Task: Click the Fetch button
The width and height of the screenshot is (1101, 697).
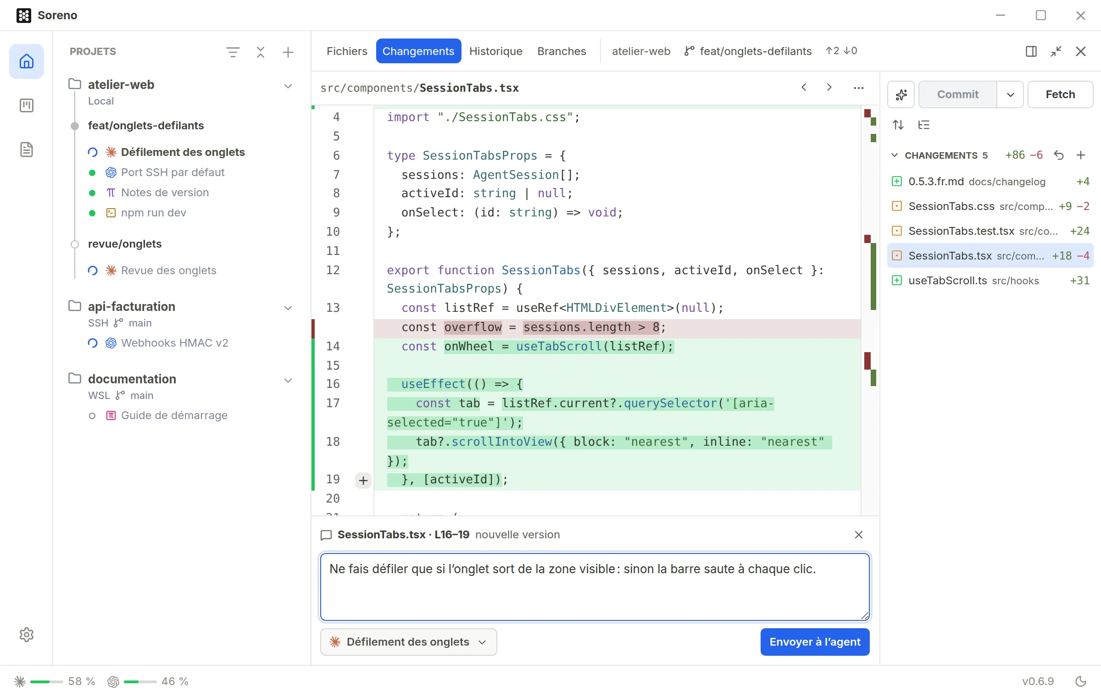Action: pyautogui.click(x=1060, y=94)
